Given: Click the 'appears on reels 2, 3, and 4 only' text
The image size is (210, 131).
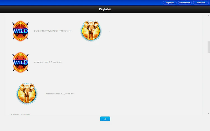Looking at the screenshot, I should (x=48, y=62).
